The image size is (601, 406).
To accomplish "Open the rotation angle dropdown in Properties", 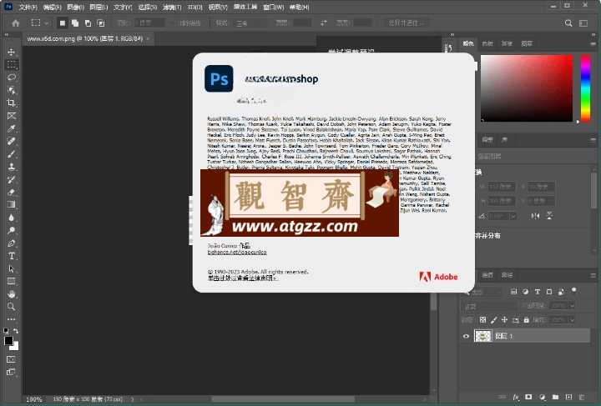I will pyautogui.click(x=513, y=216).
